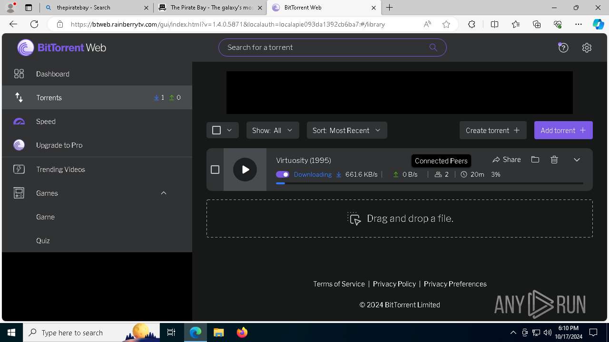Screen dimensions: 609x342
Task: Open folder of Virtuosity torrent
Action: pyautogui.click(x=535, y=160)
